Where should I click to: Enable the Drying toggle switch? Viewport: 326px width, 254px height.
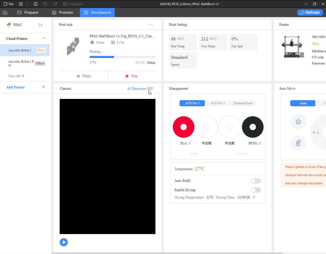[x=256, y=190]
